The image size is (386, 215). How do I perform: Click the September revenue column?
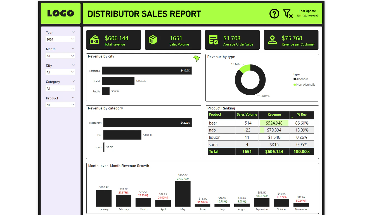[x=262, y=202]
